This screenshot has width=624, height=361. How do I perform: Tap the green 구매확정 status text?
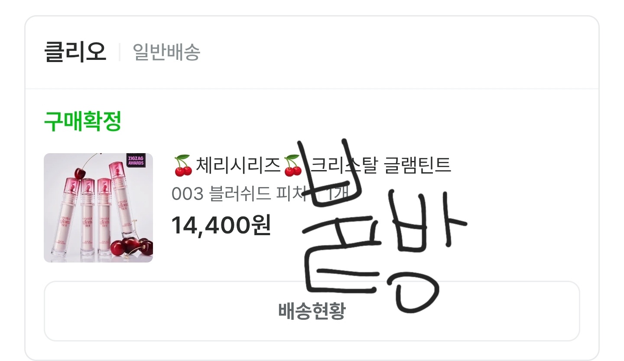82,121
